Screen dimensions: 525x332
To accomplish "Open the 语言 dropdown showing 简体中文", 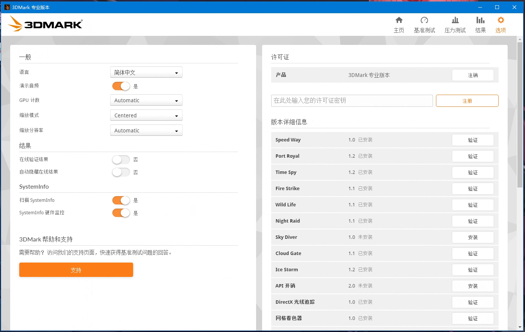I will point(146,72).
